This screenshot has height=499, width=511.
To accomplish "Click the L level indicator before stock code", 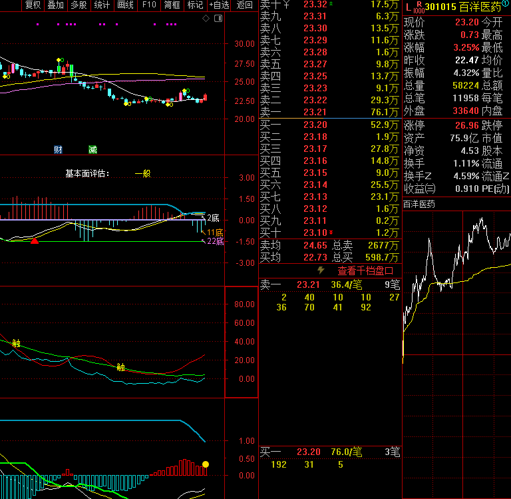I will pos(409,7).
